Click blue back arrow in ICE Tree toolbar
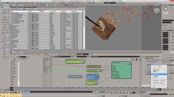This screenshot has width=174, height=97. coord(53,54)
